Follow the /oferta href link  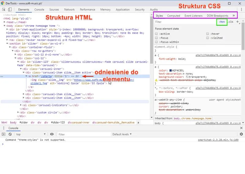(x=47, y=76)
